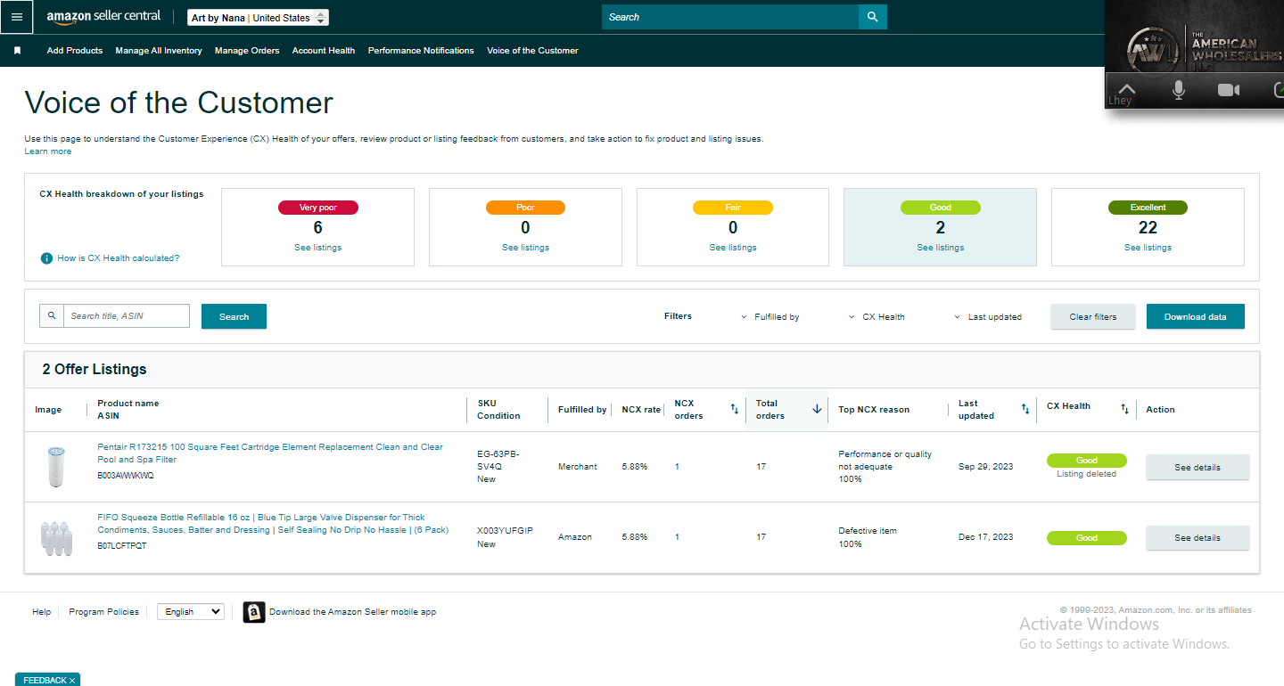This screenshot has width=1284, height=686.
Task: Expand the Fulfilled by filter
Action: point(770,317)
